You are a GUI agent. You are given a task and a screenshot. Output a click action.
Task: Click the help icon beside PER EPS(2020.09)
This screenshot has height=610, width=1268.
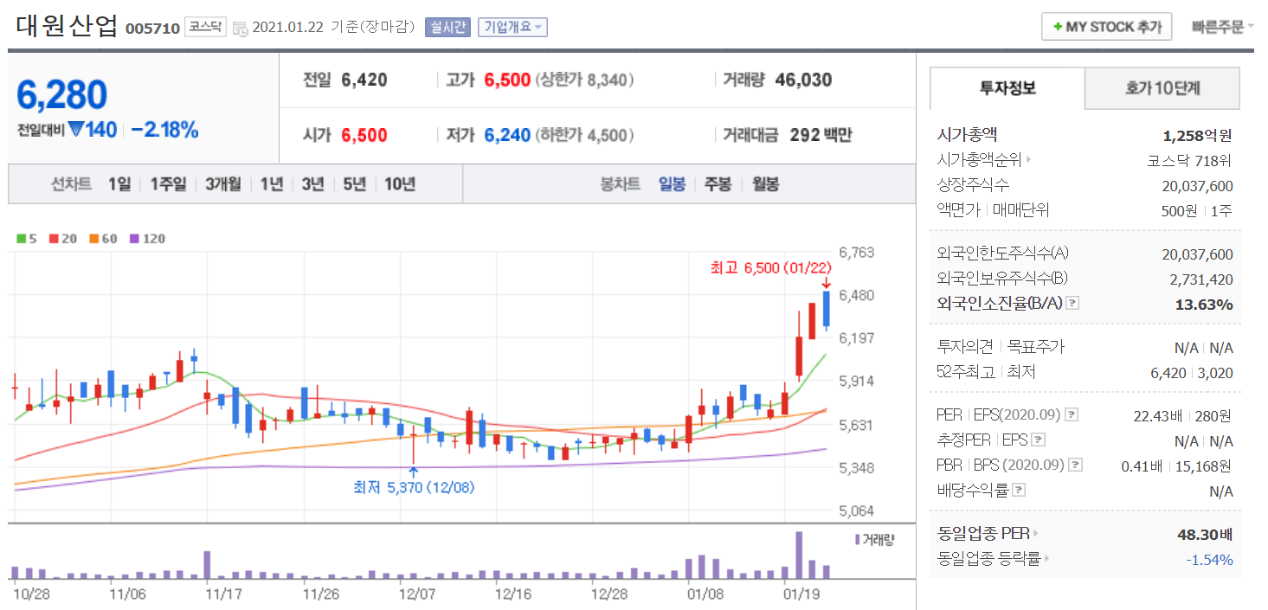point(1070,415)
